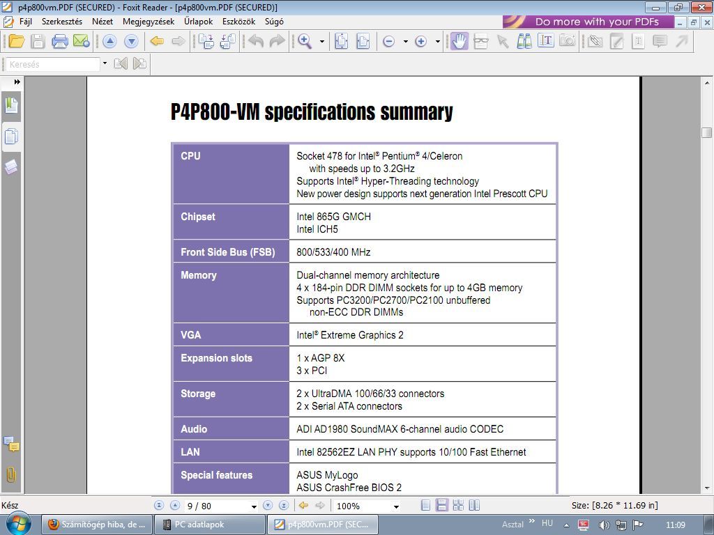
Task: Click the Keresés search field
Action: pos(53,64)
